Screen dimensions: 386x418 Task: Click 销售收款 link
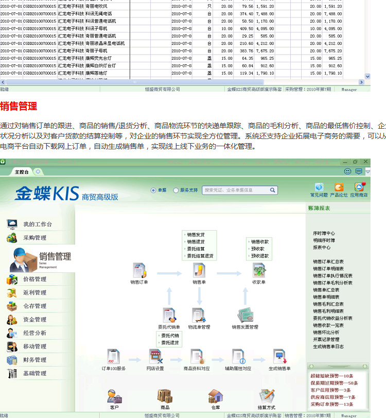point(260,242)
